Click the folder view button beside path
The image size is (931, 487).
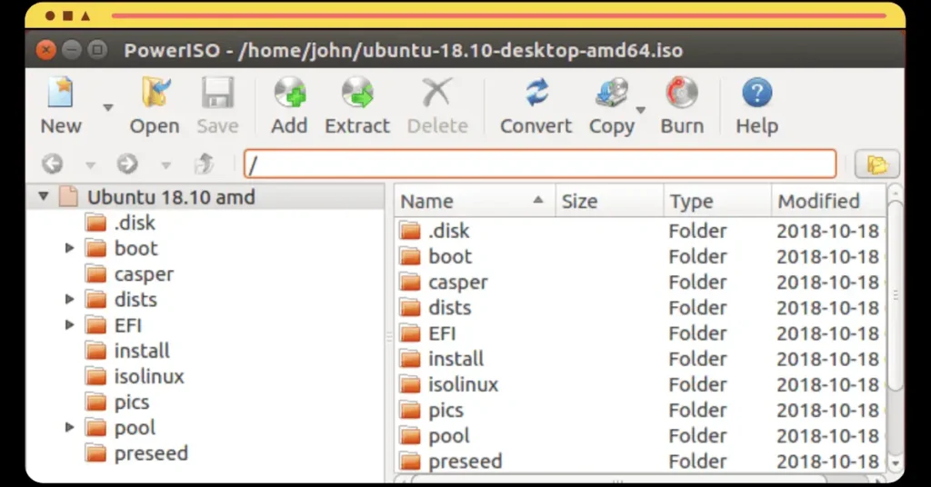click(x=877, y=164)
